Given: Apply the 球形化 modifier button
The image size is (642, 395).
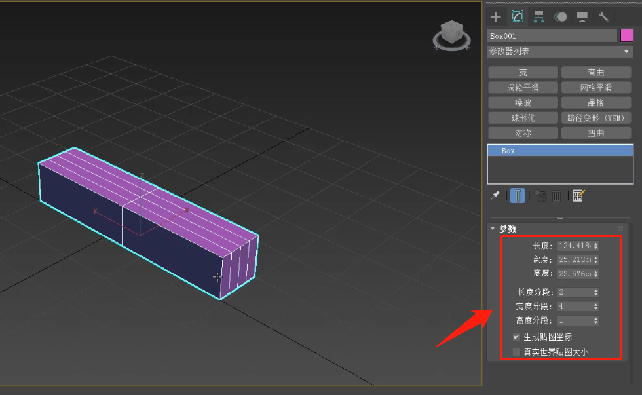Looking at the screenshot, I should pyautogui.click(x=523, y=118).
